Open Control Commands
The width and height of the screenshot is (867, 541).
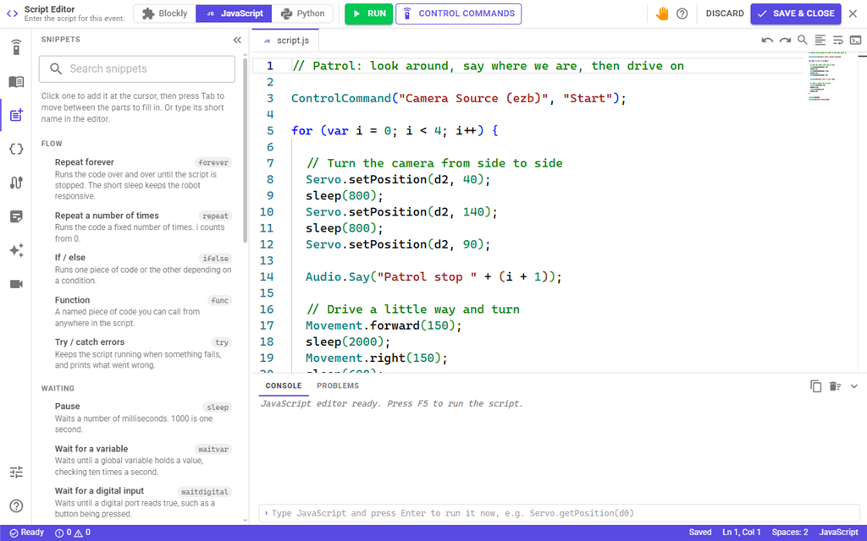click(x=458, y=14)
